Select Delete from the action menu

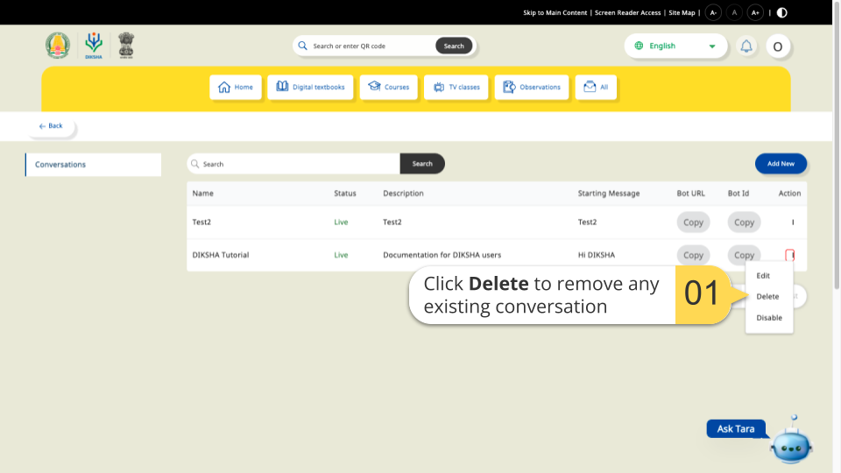pyautogui.click(x=767, y=297)
